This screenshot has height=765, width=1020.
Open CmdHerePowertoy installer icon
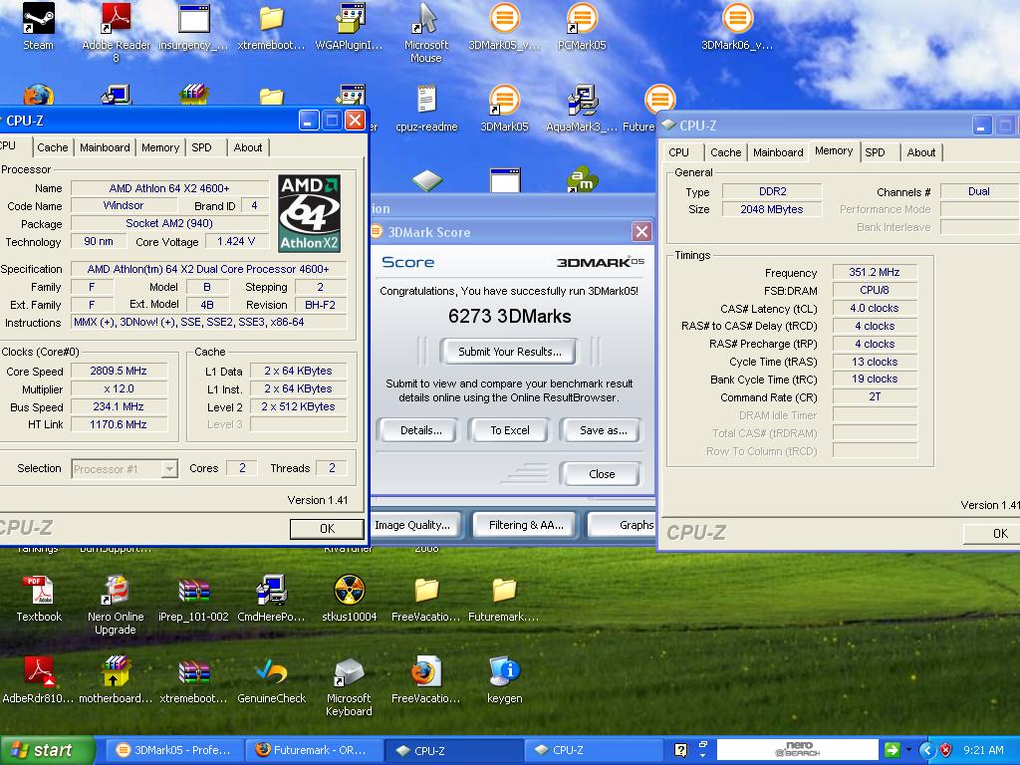pyautogui.click(x=271, y=599)
